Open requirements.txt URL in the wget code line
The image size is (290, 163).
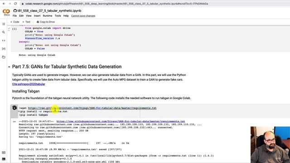tap(92, 108)
